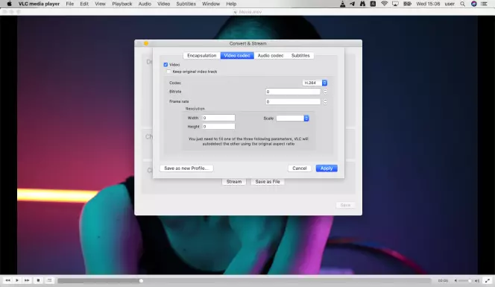Open the Playback menu
The height and width of the screenshot is (287, 495).
122,4
